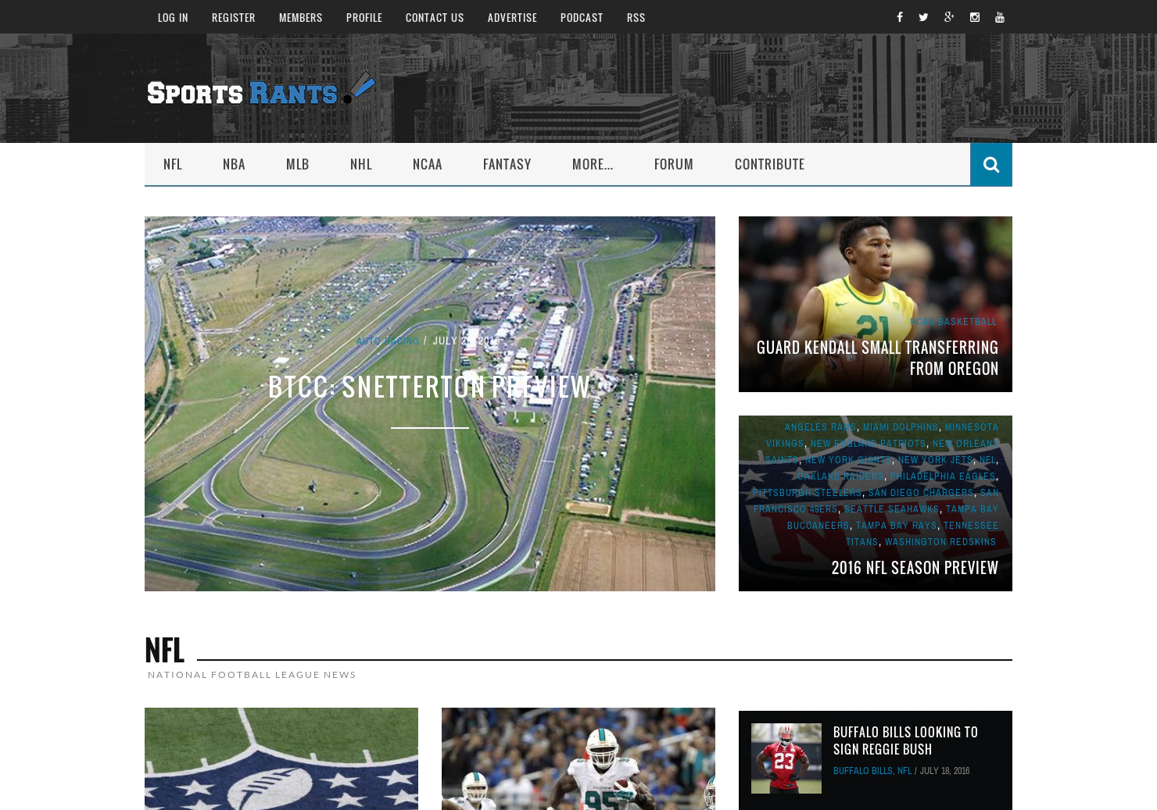The width and height of the screenshot is (1157, 810).
Task: Click the Miami Dolphins tag
Action: [900, 427]
